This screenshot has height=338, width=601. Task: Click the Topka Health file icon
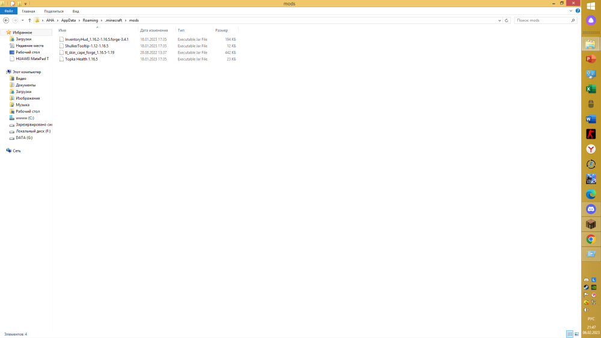click(61, 59)
